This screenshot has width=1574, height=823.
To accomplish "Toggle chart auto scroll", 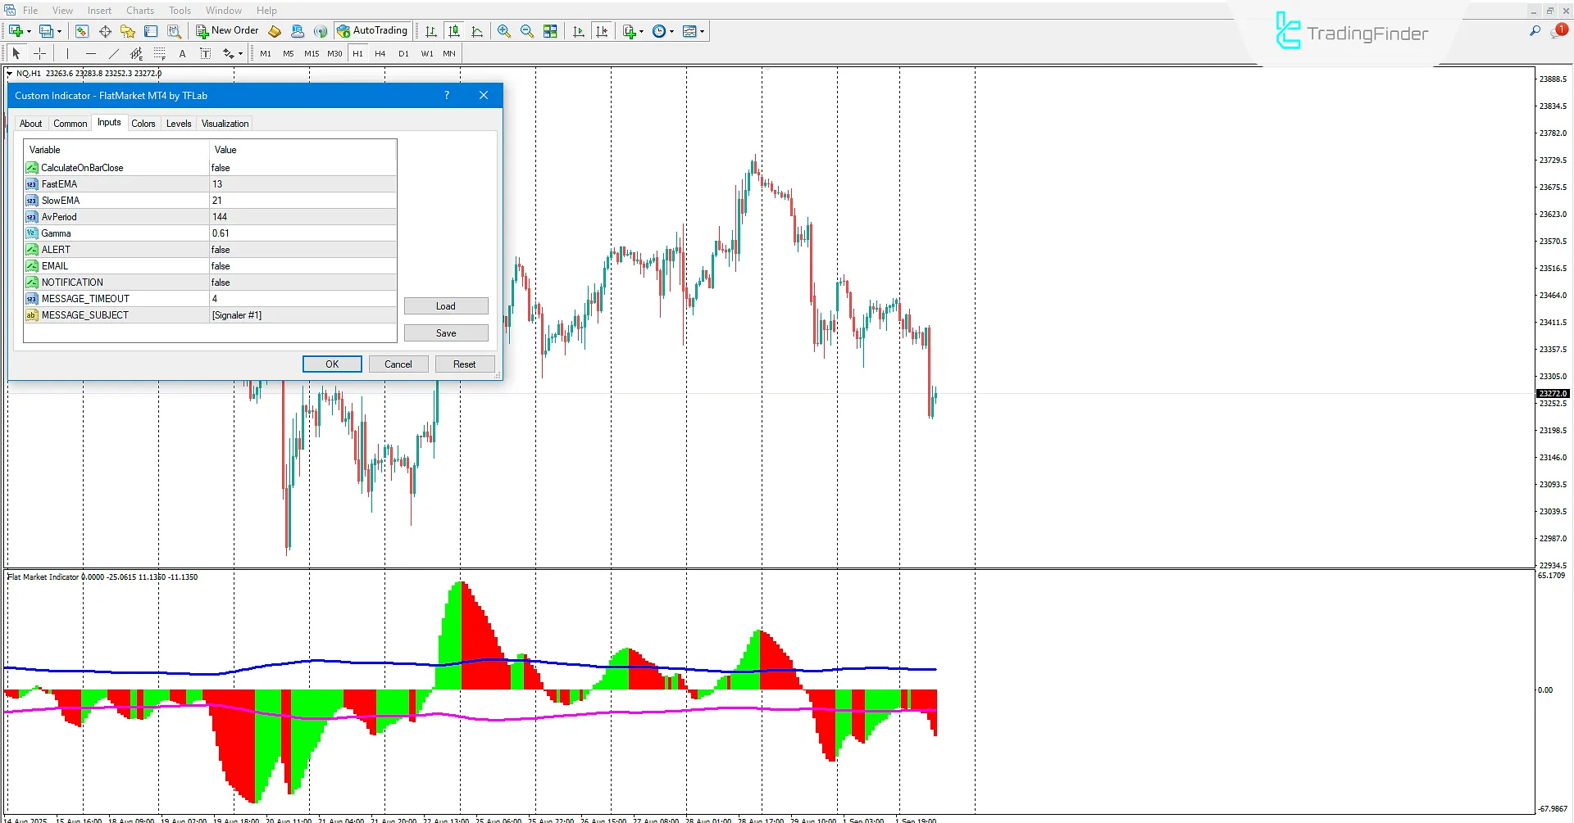I will pos(578,31).
